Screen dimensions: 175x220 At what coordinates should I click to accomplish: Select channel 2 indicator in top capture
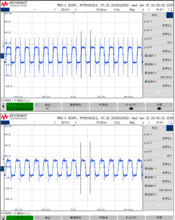click(34, 10)
